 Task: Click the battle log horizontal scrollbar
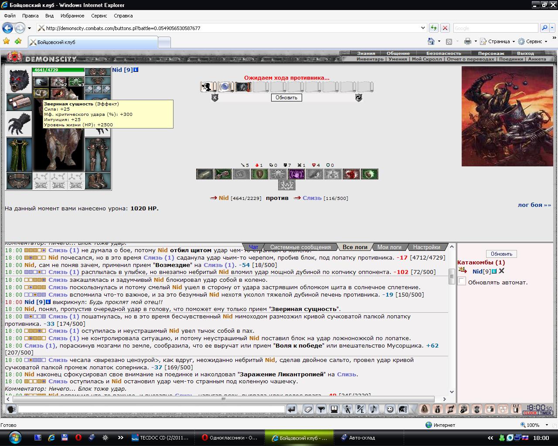coord(224,399)
